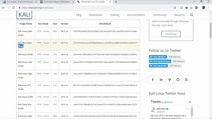Click the site padlock icon
The image size is (212, 119).
[20, 8]
